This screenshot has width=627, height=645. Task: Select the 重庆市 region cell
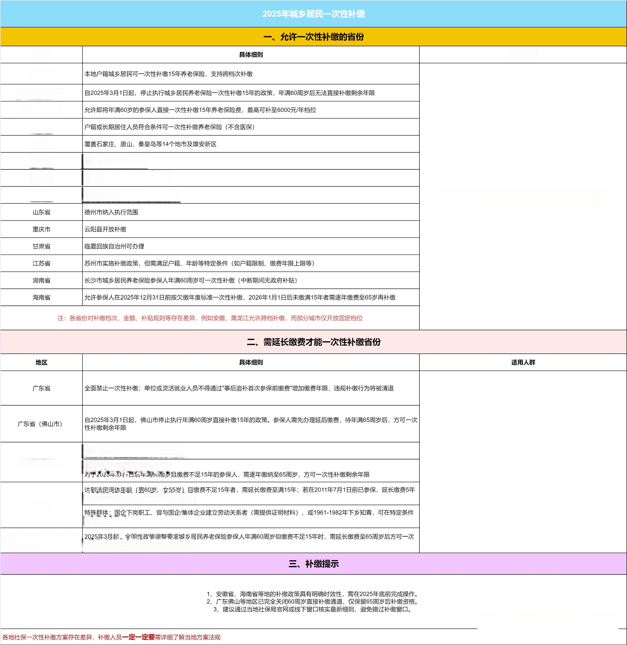(x=42, y=229)
